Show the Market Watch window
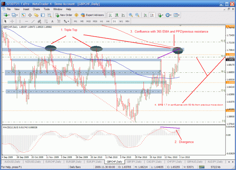This screenshot has height=170, width=236. tap(23, 15)
